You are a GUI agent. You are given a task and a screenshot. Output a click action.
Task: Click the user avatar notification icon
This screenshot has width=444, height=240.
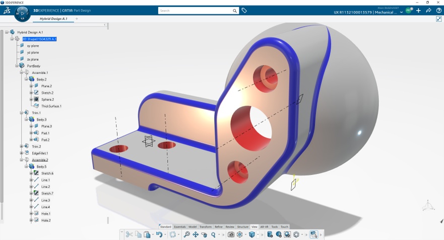pyautogui.click(x=409, y=11)
